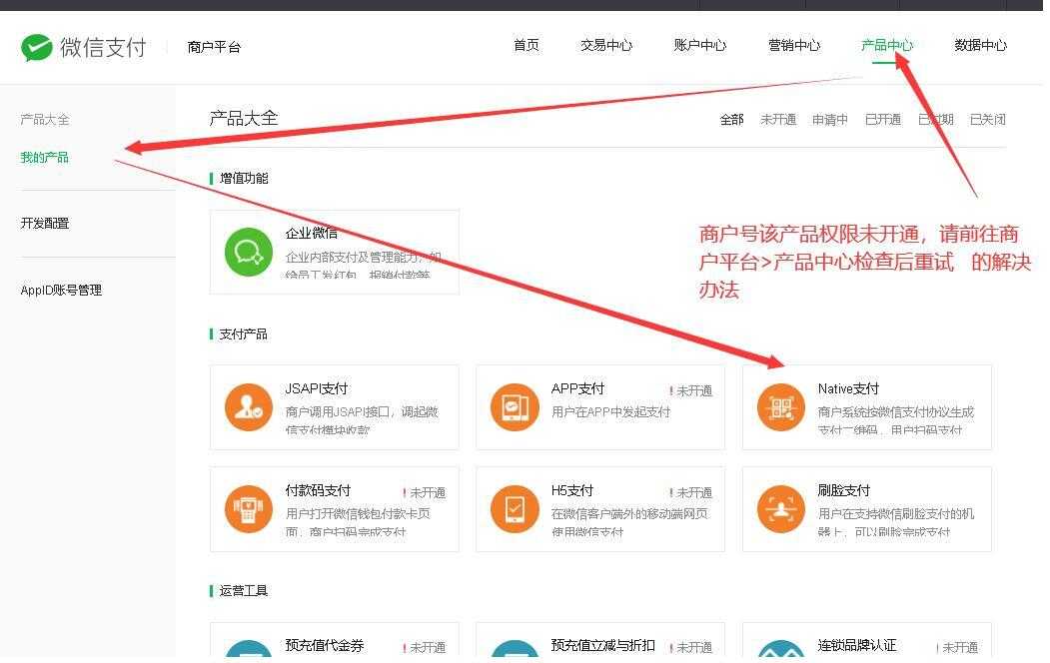Switch to 营销中心 in top navigation
Viewport: 1050px width, 663px height.
[794, 46]
